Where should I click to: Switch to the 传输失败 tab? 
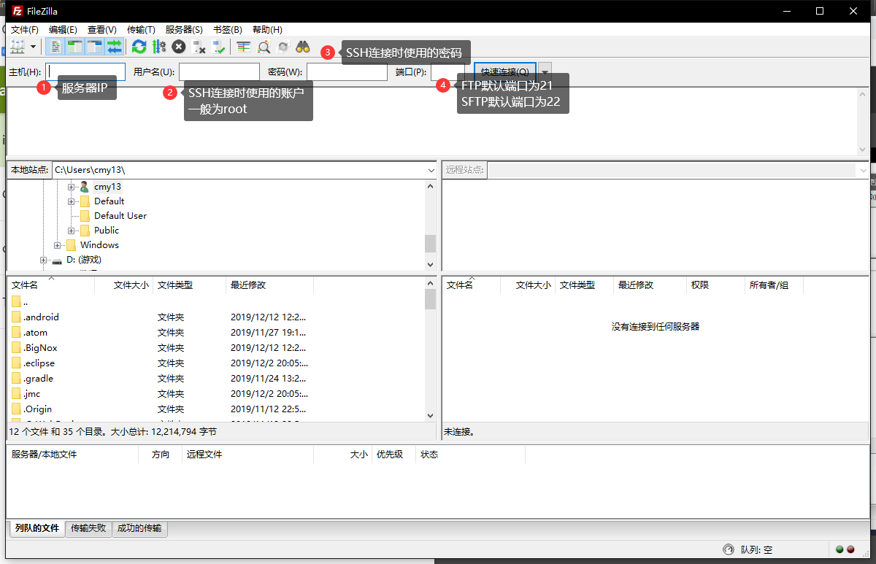[88, 528]
